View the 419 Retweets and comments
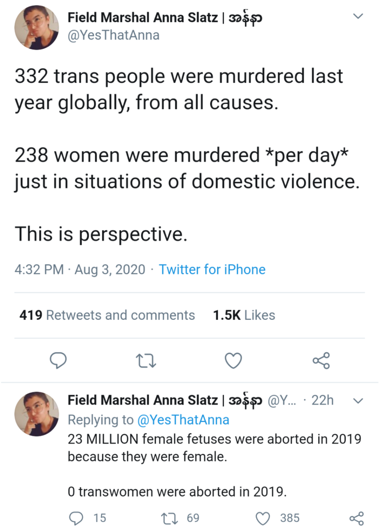The width and height of the screenshot is (379, 530). pos(107,315)
